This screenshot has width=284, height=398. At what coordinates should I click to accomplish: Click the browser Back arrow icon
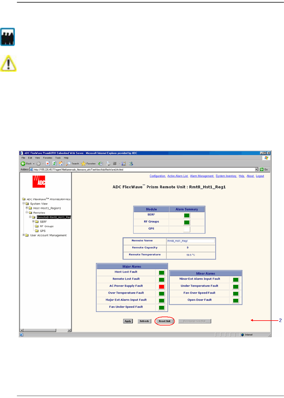pos(23,164)
